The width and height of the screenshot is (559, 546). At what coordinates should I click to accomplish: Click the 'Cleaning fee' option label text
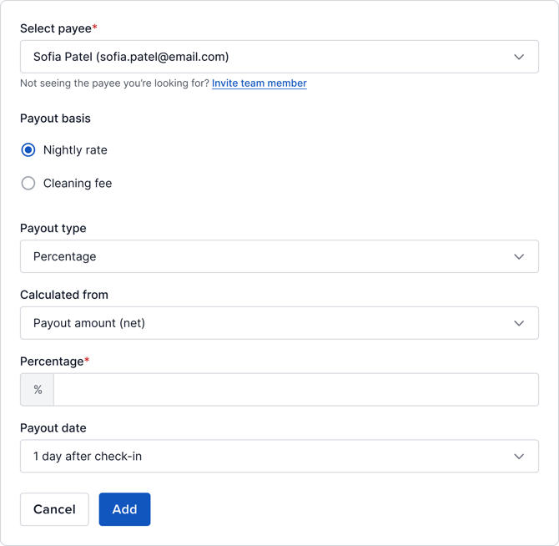click(78, 184)
